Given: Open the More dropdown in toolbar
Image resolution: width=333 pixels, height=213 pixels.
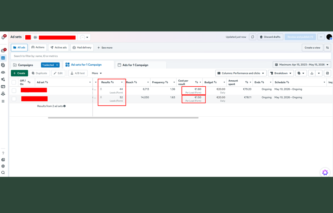Looking at the screenshot, I should pos(97,73).
